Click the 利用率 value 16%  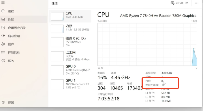[x=102, y=78]
